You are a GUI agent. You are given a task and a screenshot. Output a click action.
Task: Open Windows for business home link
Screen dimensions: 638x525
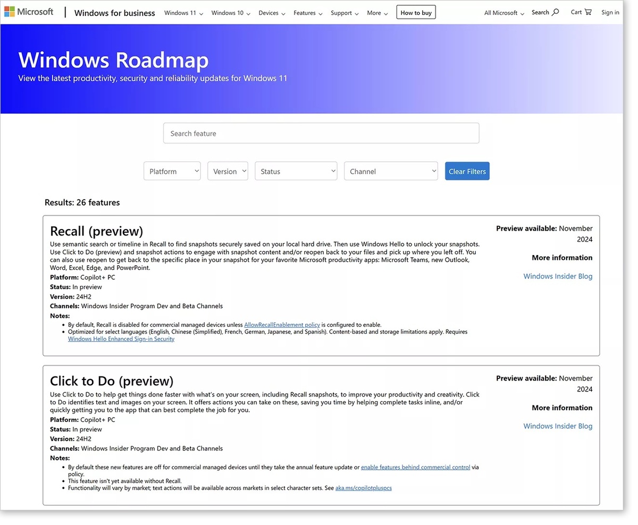tap(115, 13)
